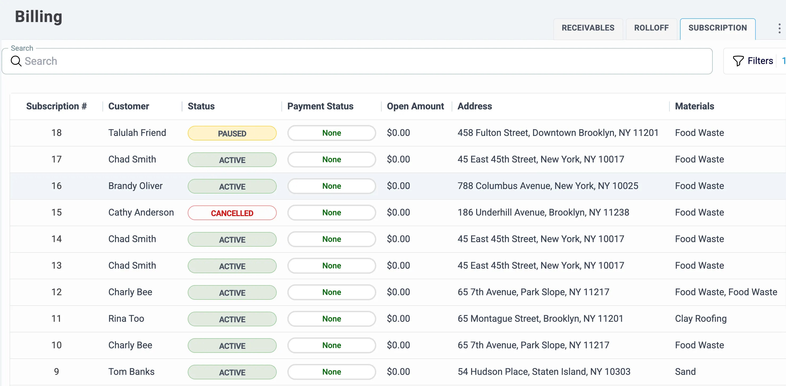Viewport: 786px width, 386px height.
Task: Click the CANCELLED badge for Cathy Anderson
Action: click(x=232, y=213)
